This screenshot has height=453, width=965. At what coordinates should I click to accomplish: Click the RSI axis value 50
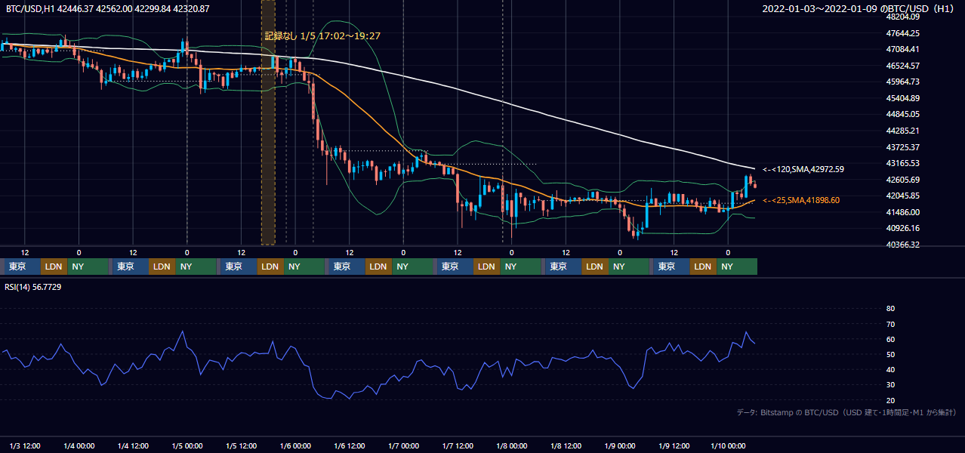[x=890, y=354]
